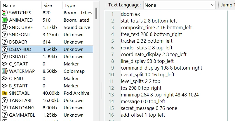Click the SNDFONT unknown-type icon
The height and width of the screenshot is (121, 235).
tap(5, 35)
